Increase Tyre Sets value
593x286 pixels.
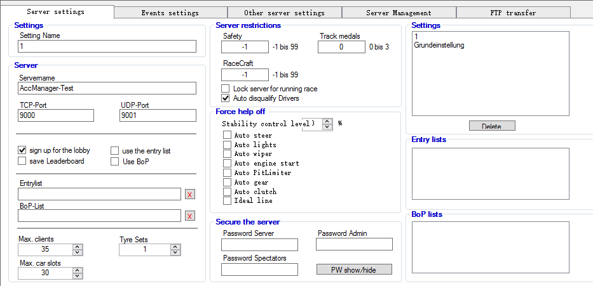pyautogui.click(x=175, y=247)
